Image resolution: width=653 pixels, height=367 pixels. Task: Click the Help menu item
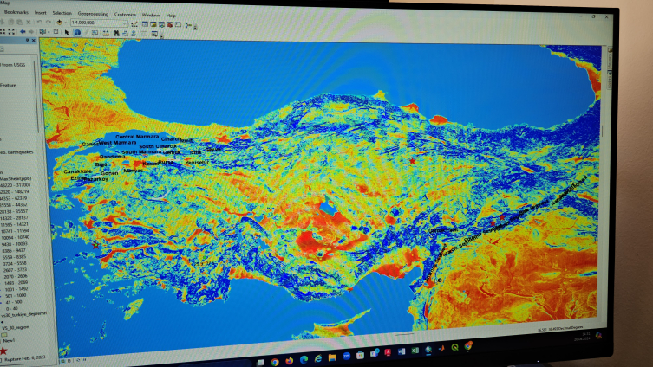171,16
